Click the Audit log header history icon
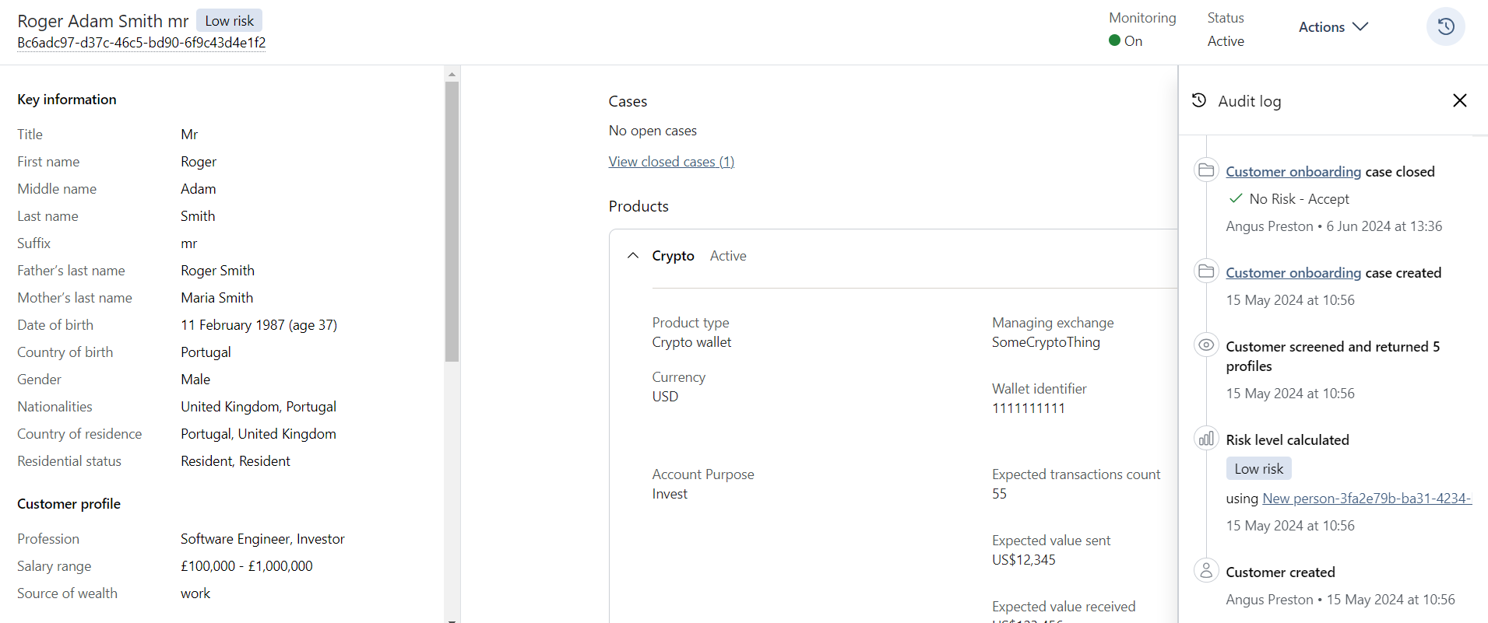 (x=1199, y=100)
